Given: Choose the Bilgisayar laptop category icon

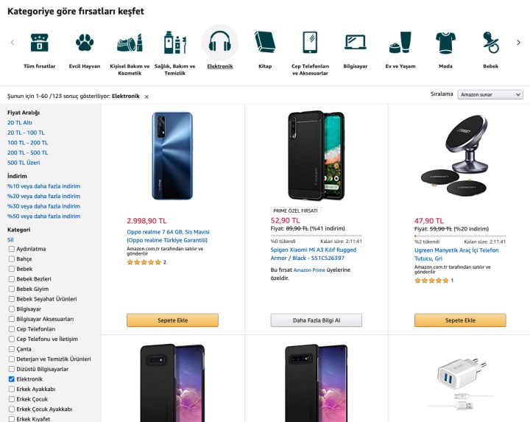Looking at the screenshot, I should (x=356, y=43).
